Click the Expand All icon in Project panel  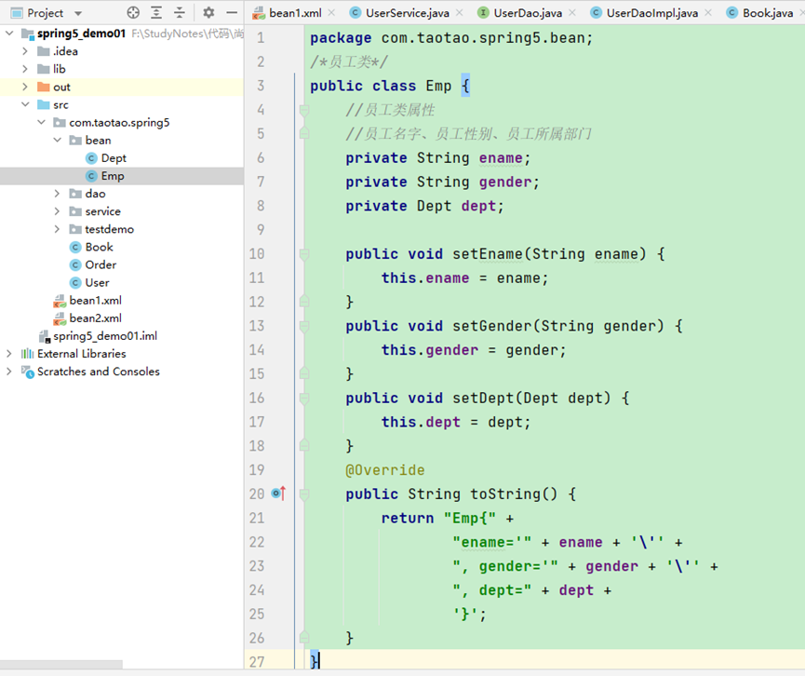pos(156,13)
